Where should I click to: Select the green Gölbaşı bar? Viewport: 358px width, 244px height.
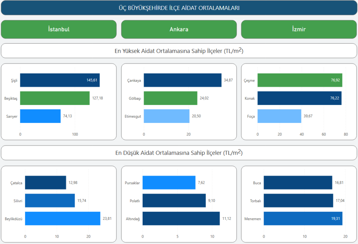coord(170,98)
